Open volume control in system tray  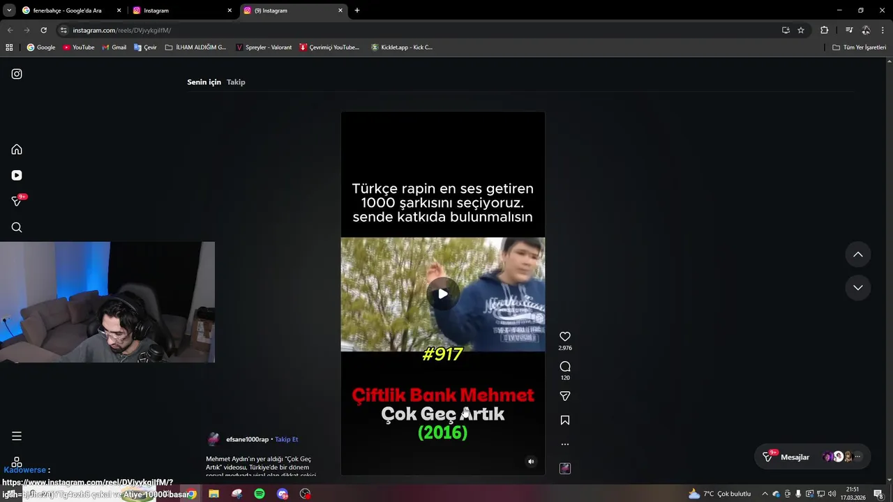click(x=832, y=494)
